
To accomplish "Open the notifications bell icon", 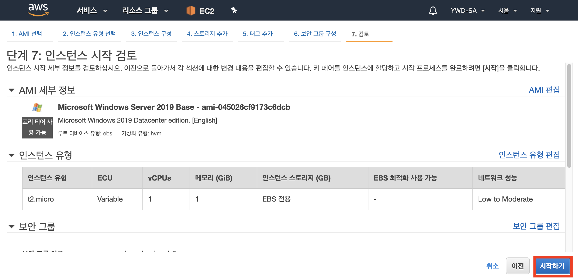I will pyautogui.click(x=433, y=11).
